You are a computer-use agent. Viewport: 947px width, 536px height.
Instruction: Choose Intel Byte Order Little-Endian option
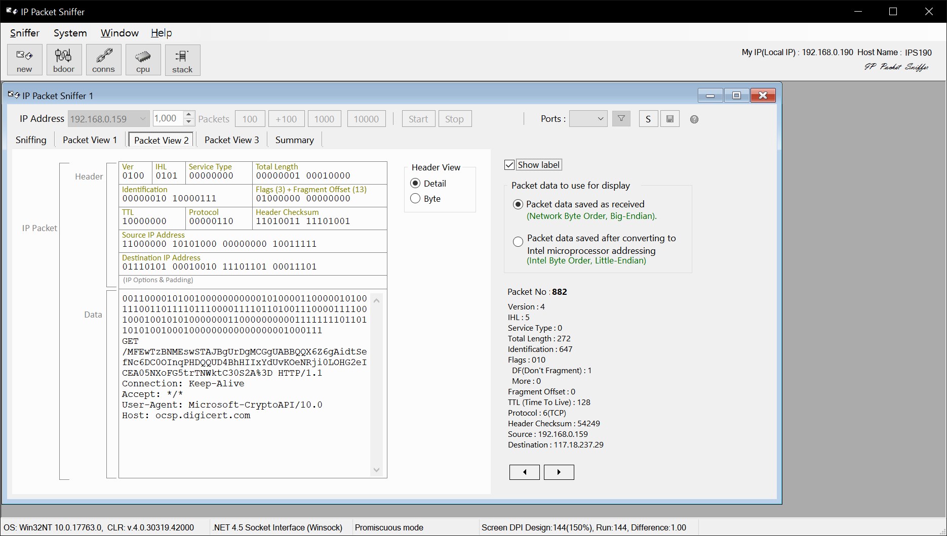518,241
